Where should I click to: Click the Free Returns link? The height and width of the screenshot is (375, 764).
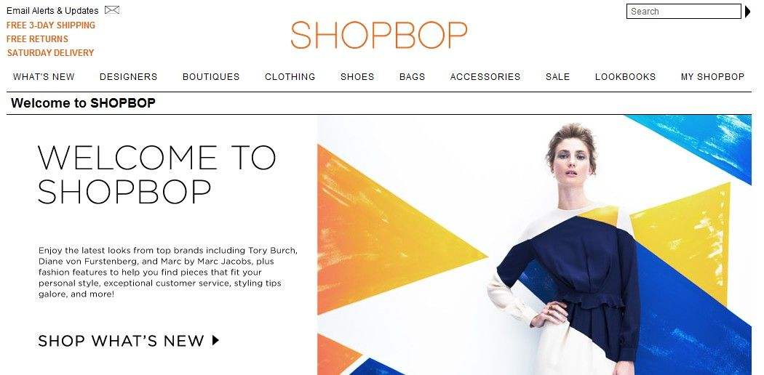coord(37,39)
